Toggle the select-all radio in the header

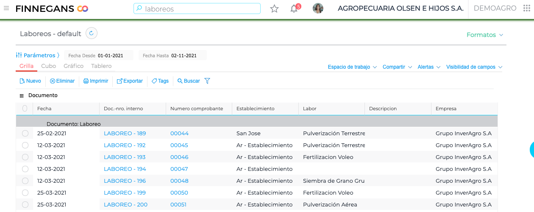pos(25,109)
